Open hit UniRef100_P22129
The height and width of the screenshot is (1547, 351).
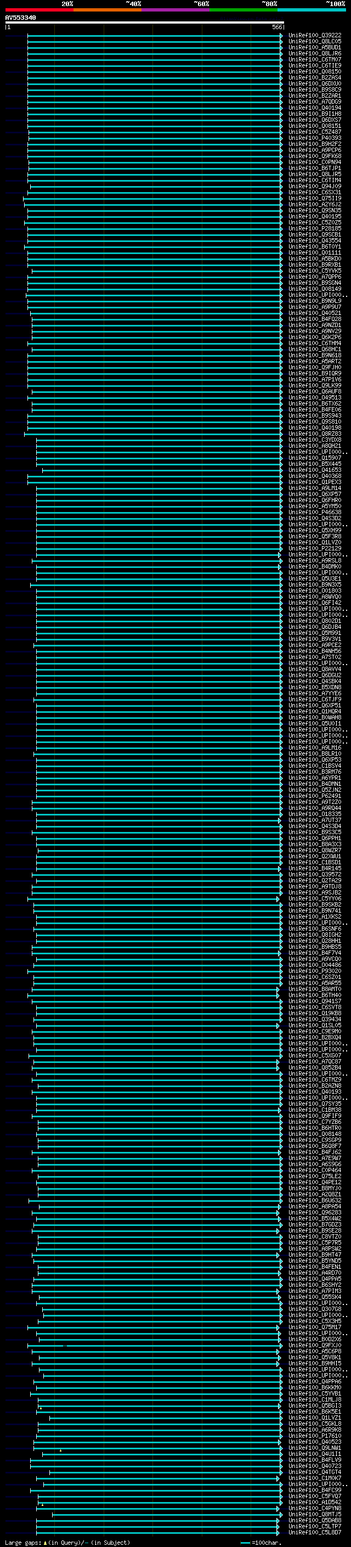click(314, 548)
